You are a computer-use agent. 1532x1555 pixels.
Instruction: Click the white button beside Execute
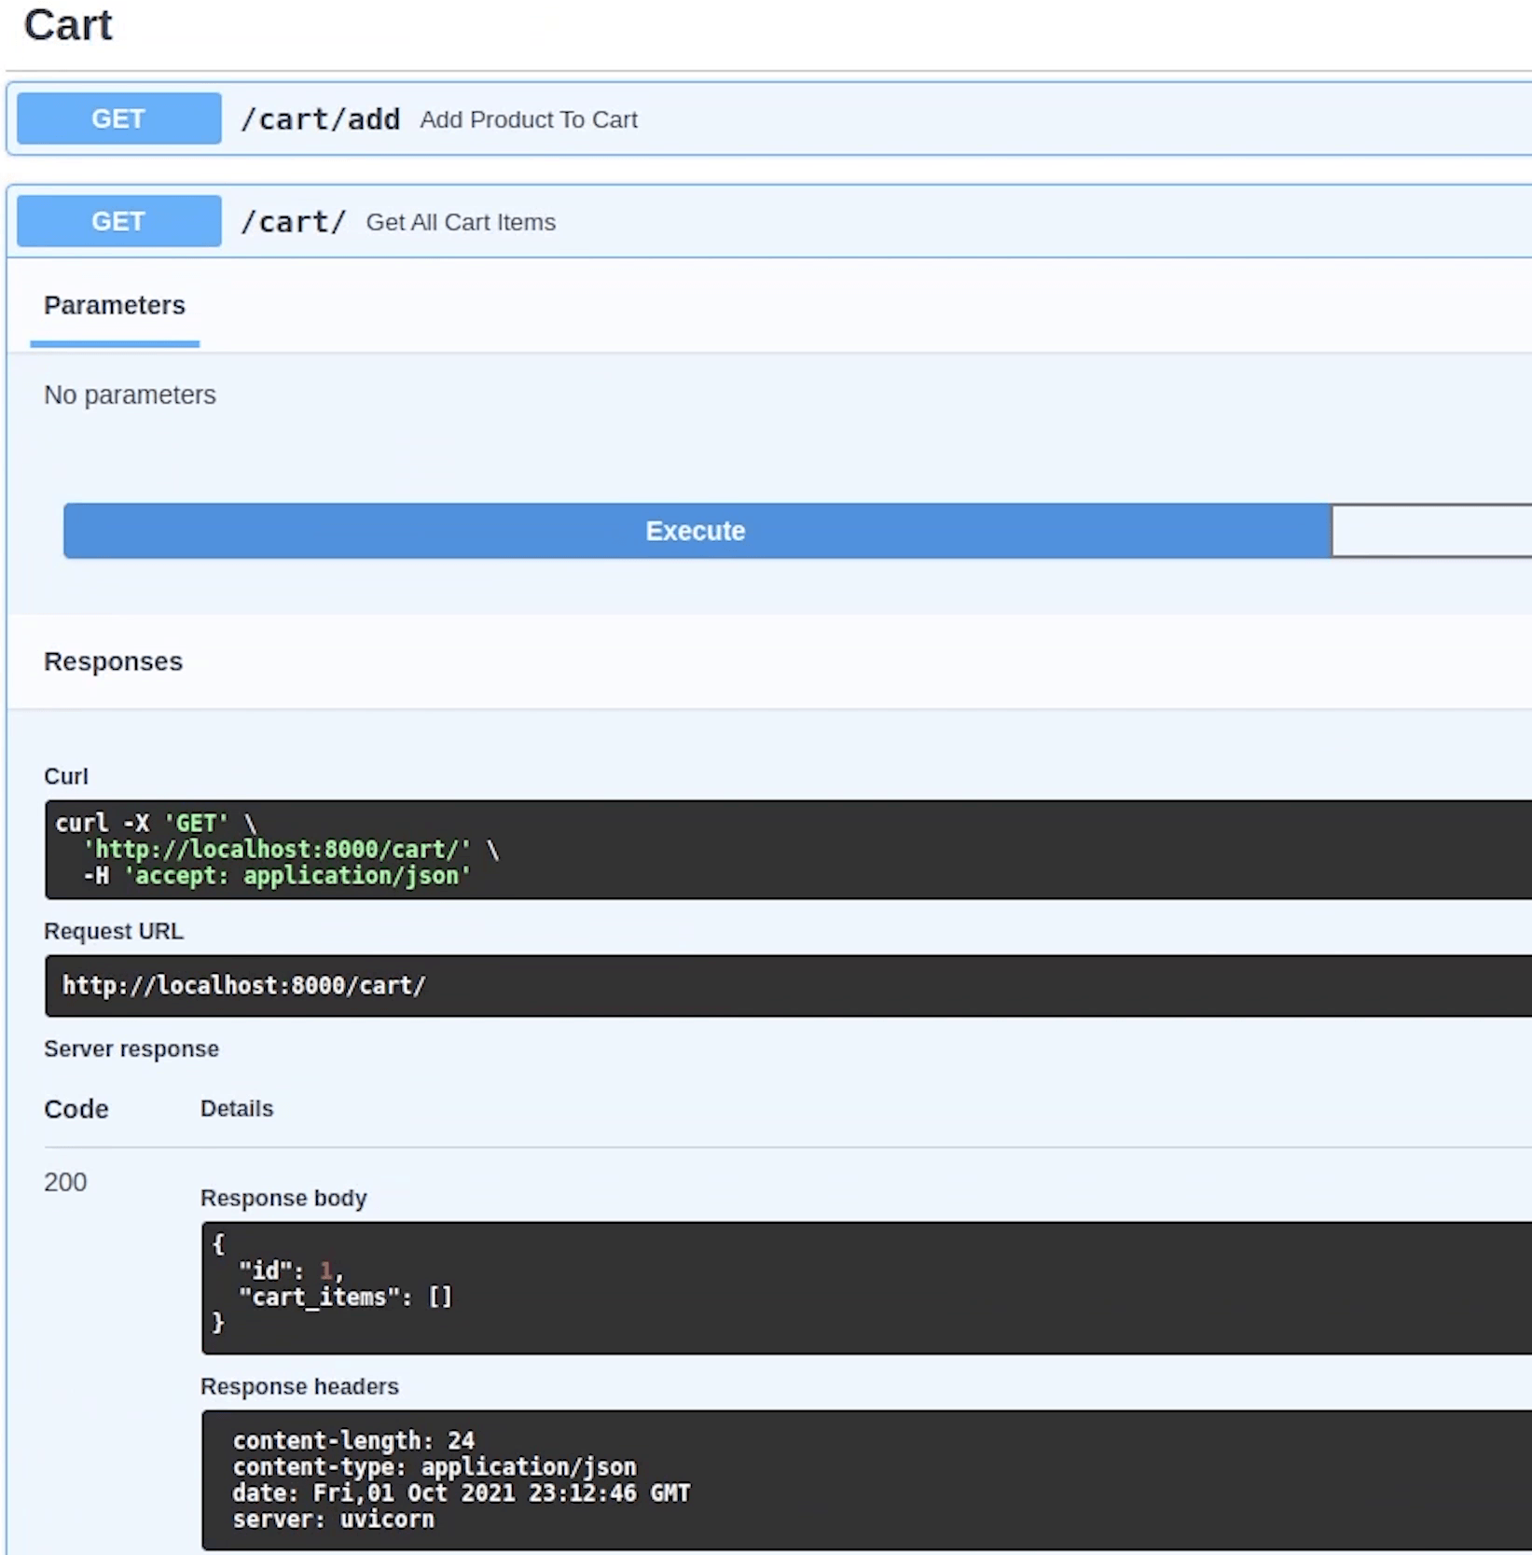click(x=1429, y=531)
